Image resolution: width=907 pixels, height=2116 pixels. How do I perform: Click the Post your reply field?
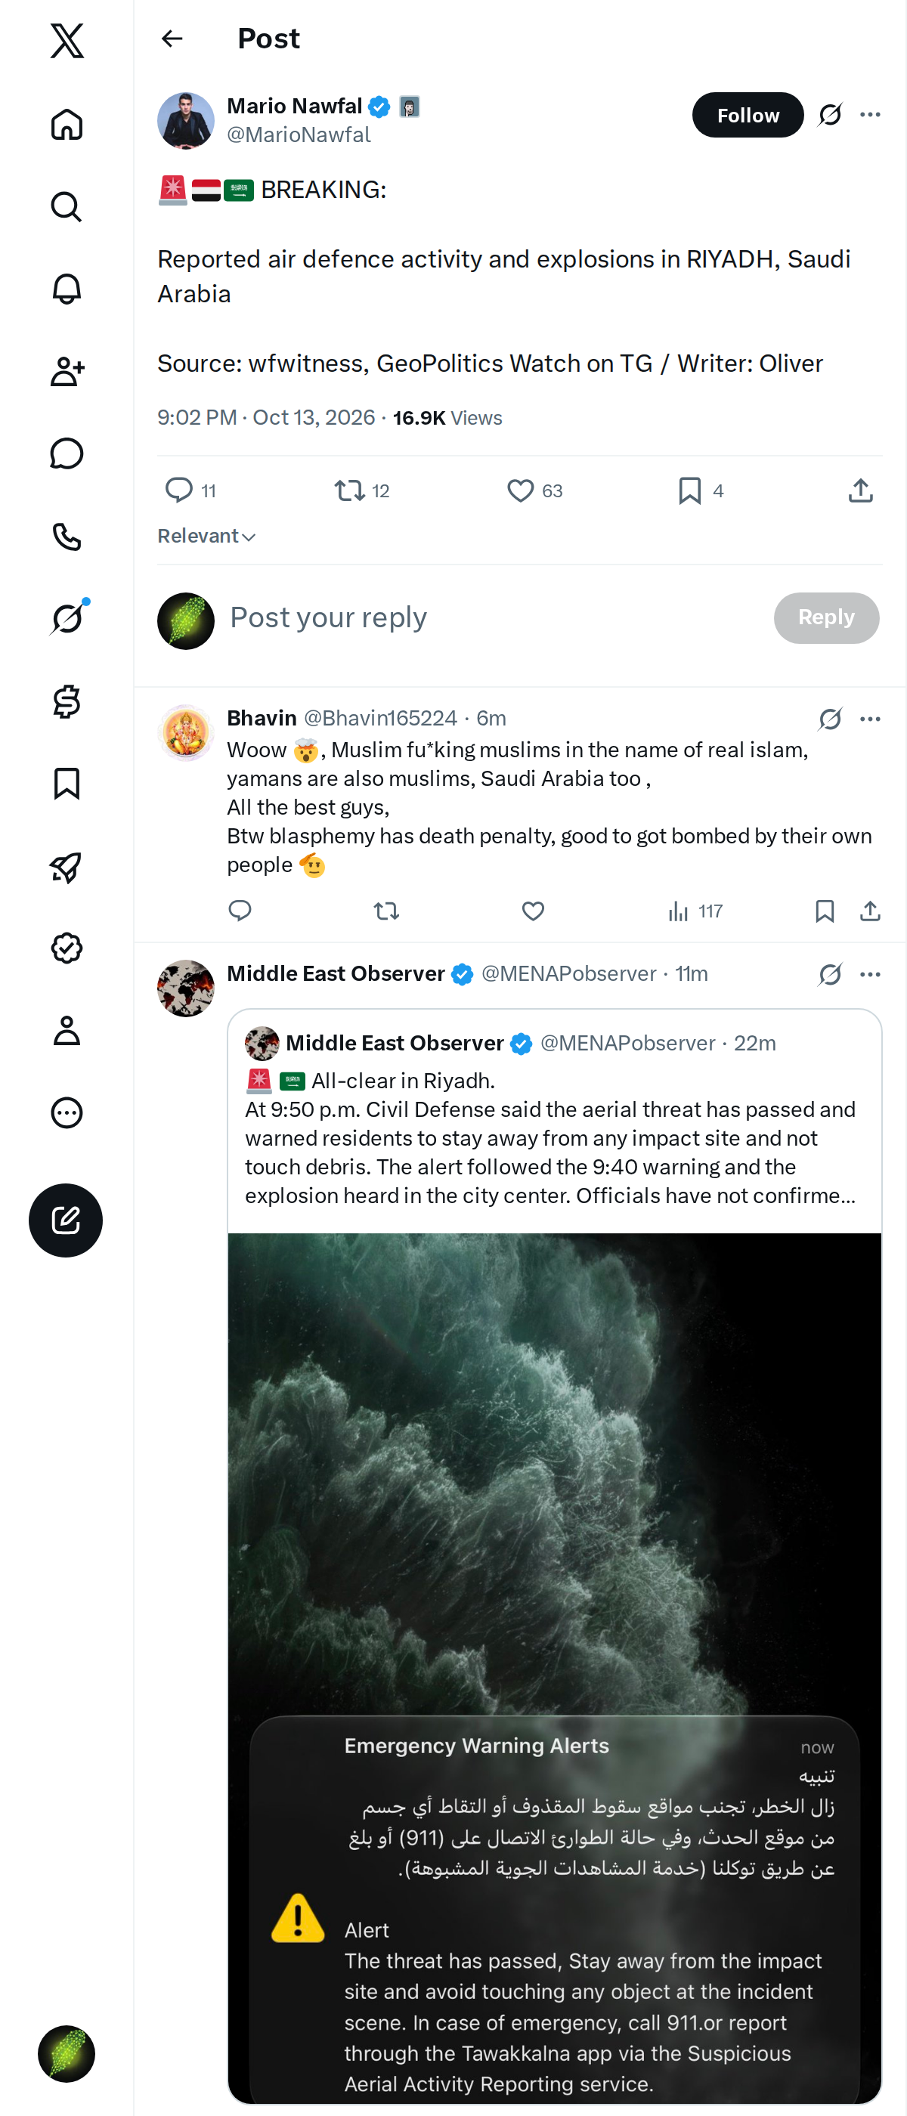point(493,617)
